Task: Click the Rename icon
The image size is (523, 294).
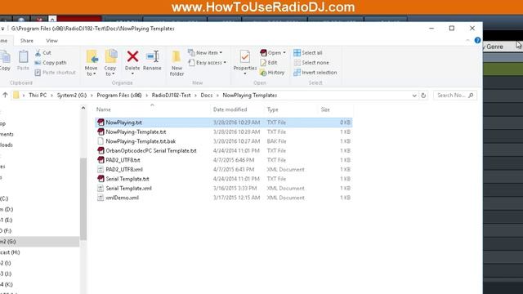Action: (x=152, y=56)
